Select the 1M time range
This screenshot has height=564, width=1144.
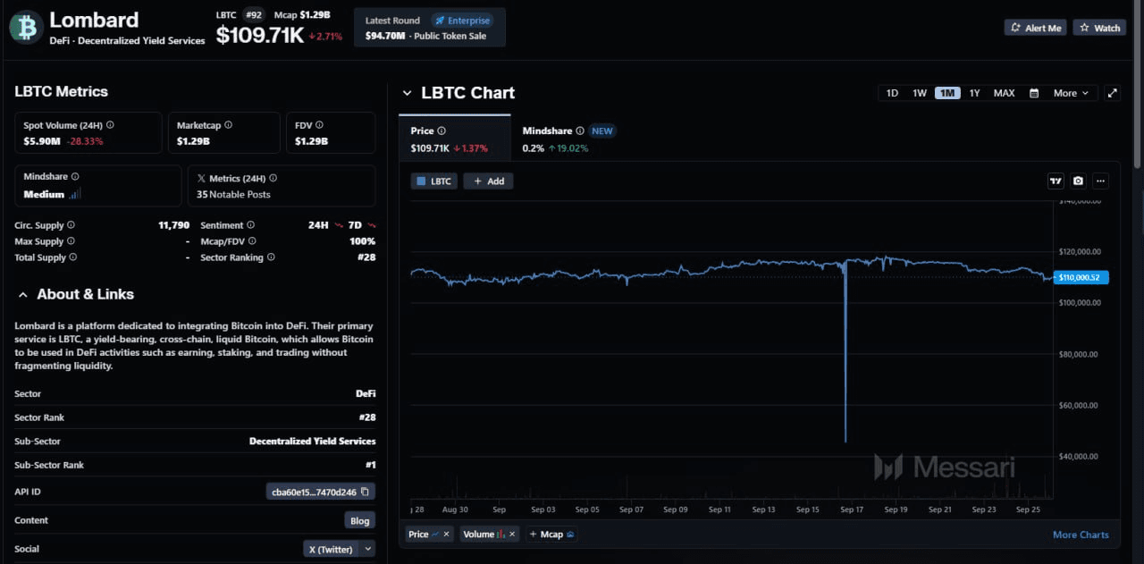(x=947, y=93)
